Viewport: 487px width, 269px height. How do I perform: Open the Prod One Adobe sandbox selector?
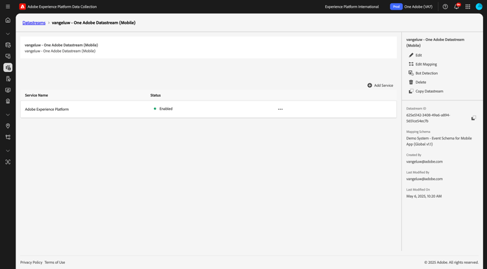tap(411, 6)
